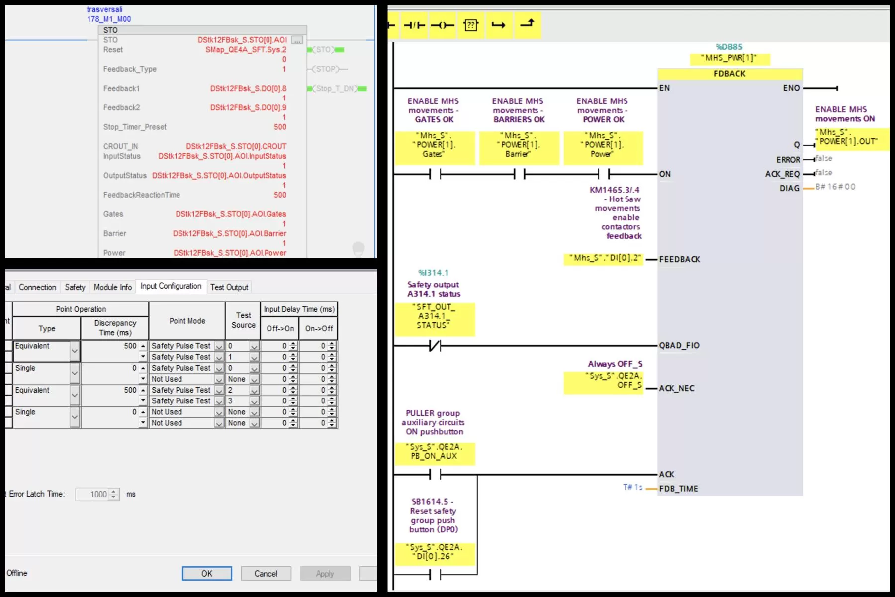895x597 pixels.
Task: Click the FDBACK block header
Action: (729, 74)
